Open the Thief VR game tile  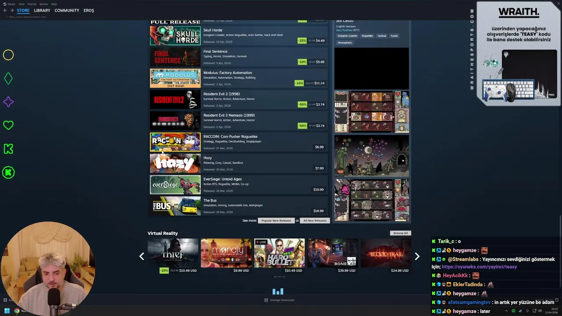click(x=173, y=253)
